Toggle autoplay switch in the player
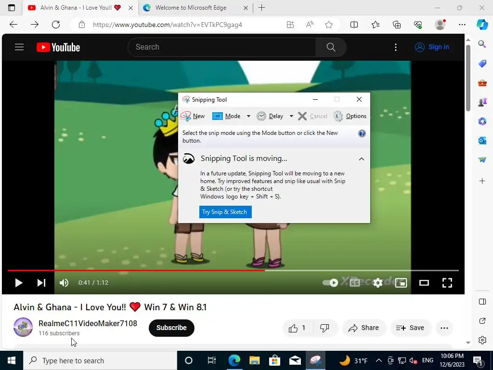 330,283
